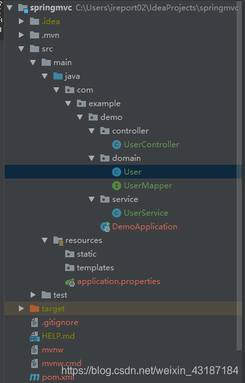The height and width of the screenshot is (383, 245).
Task: Select the templates folder name
Action: [x=95, y=268]
